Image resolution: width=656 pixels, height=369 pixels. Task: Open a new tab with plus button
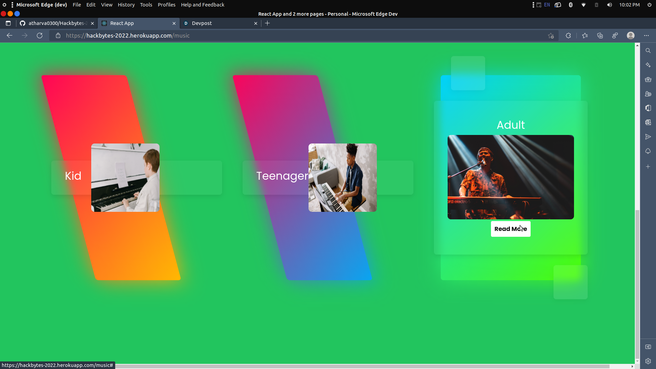pyautogui.click(x=268, y=23)
